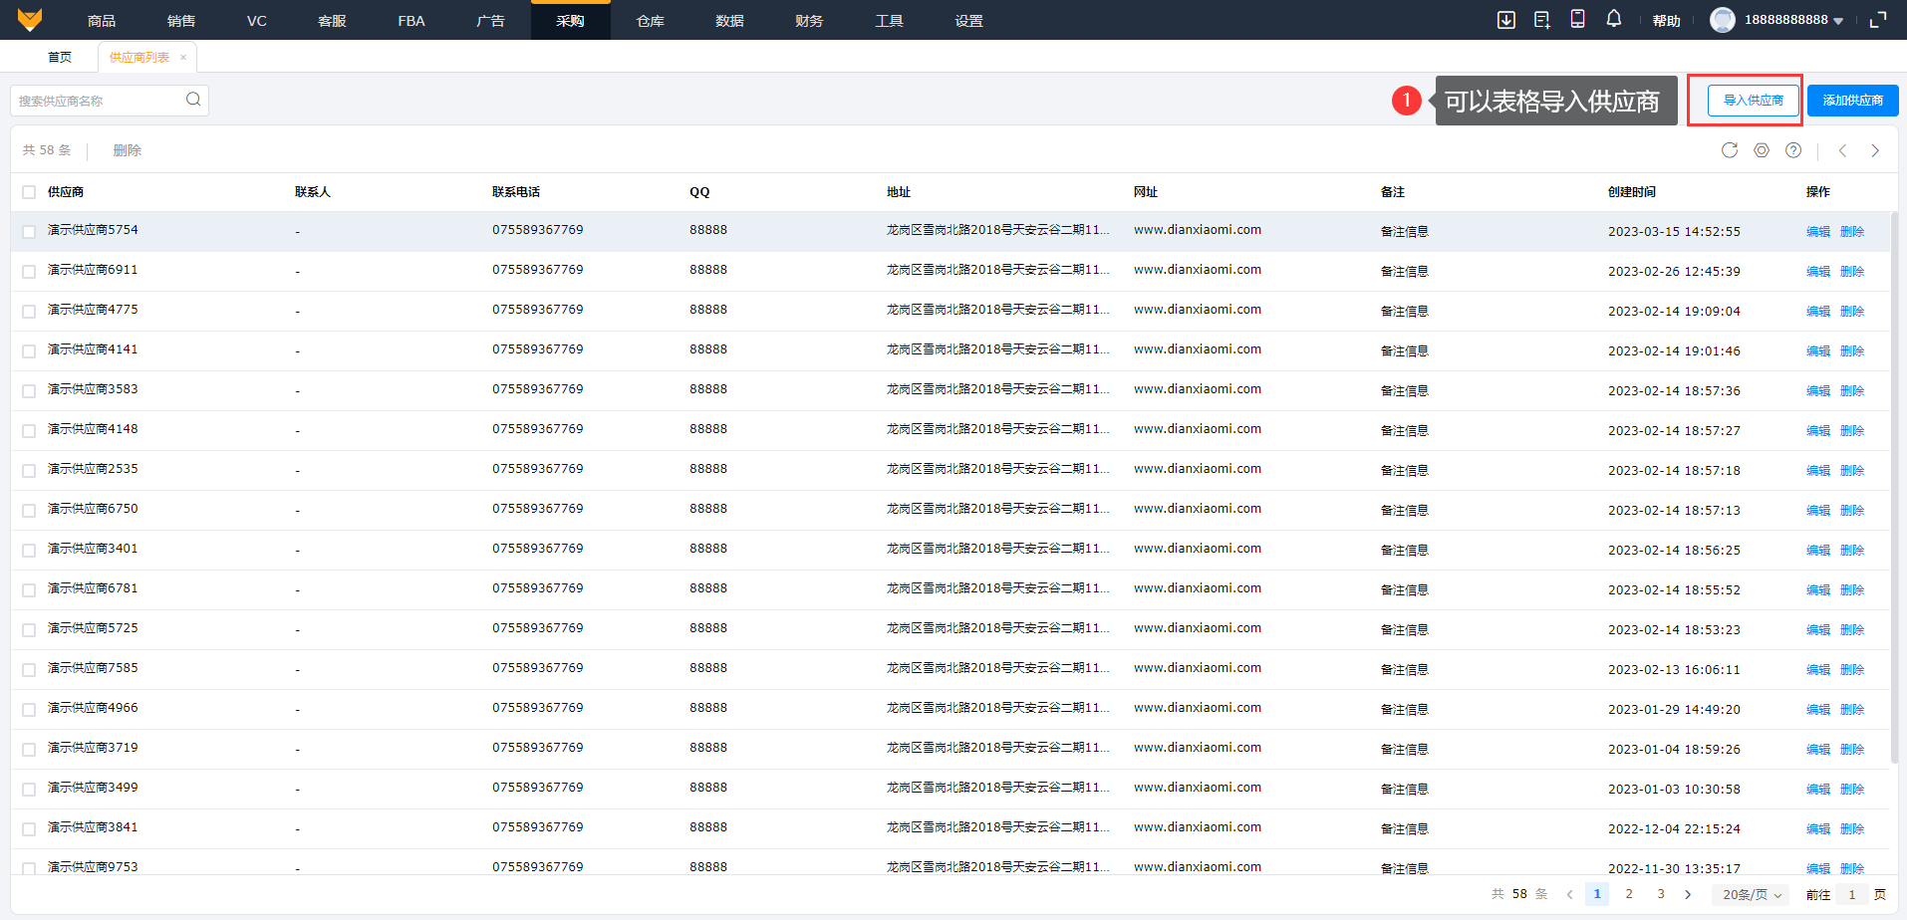Open the 仓库 menu
Viewport: 1907px width, 920px height.
(x=650, y=21)
